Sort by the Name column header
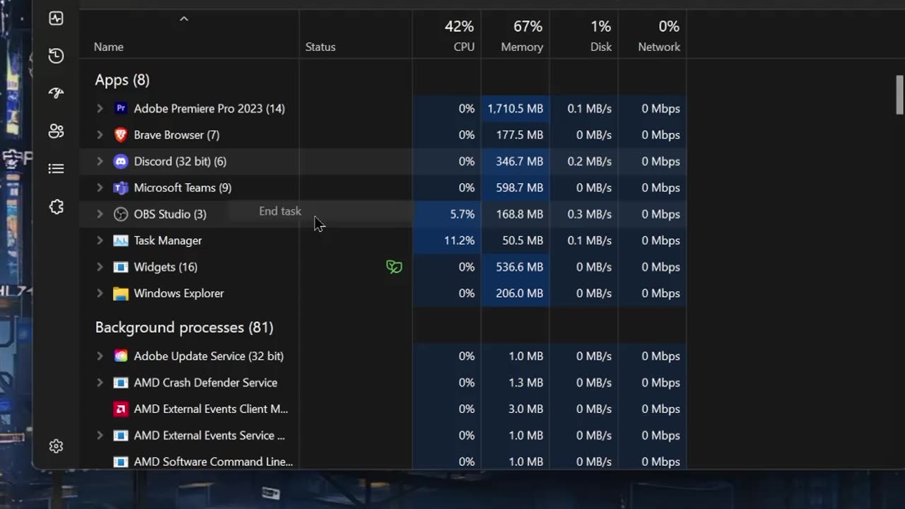This screenshot has height=509, width=905. [109, 47]
